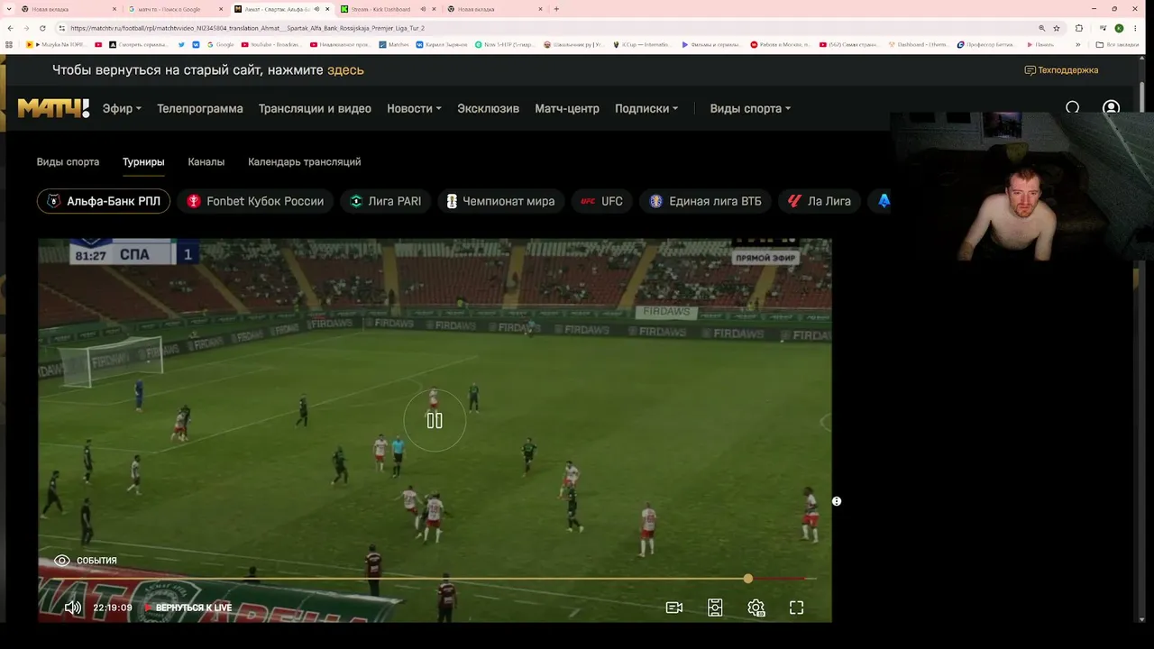Open the match lineup field icon
1154x649 pixels.
coord(715,608)
